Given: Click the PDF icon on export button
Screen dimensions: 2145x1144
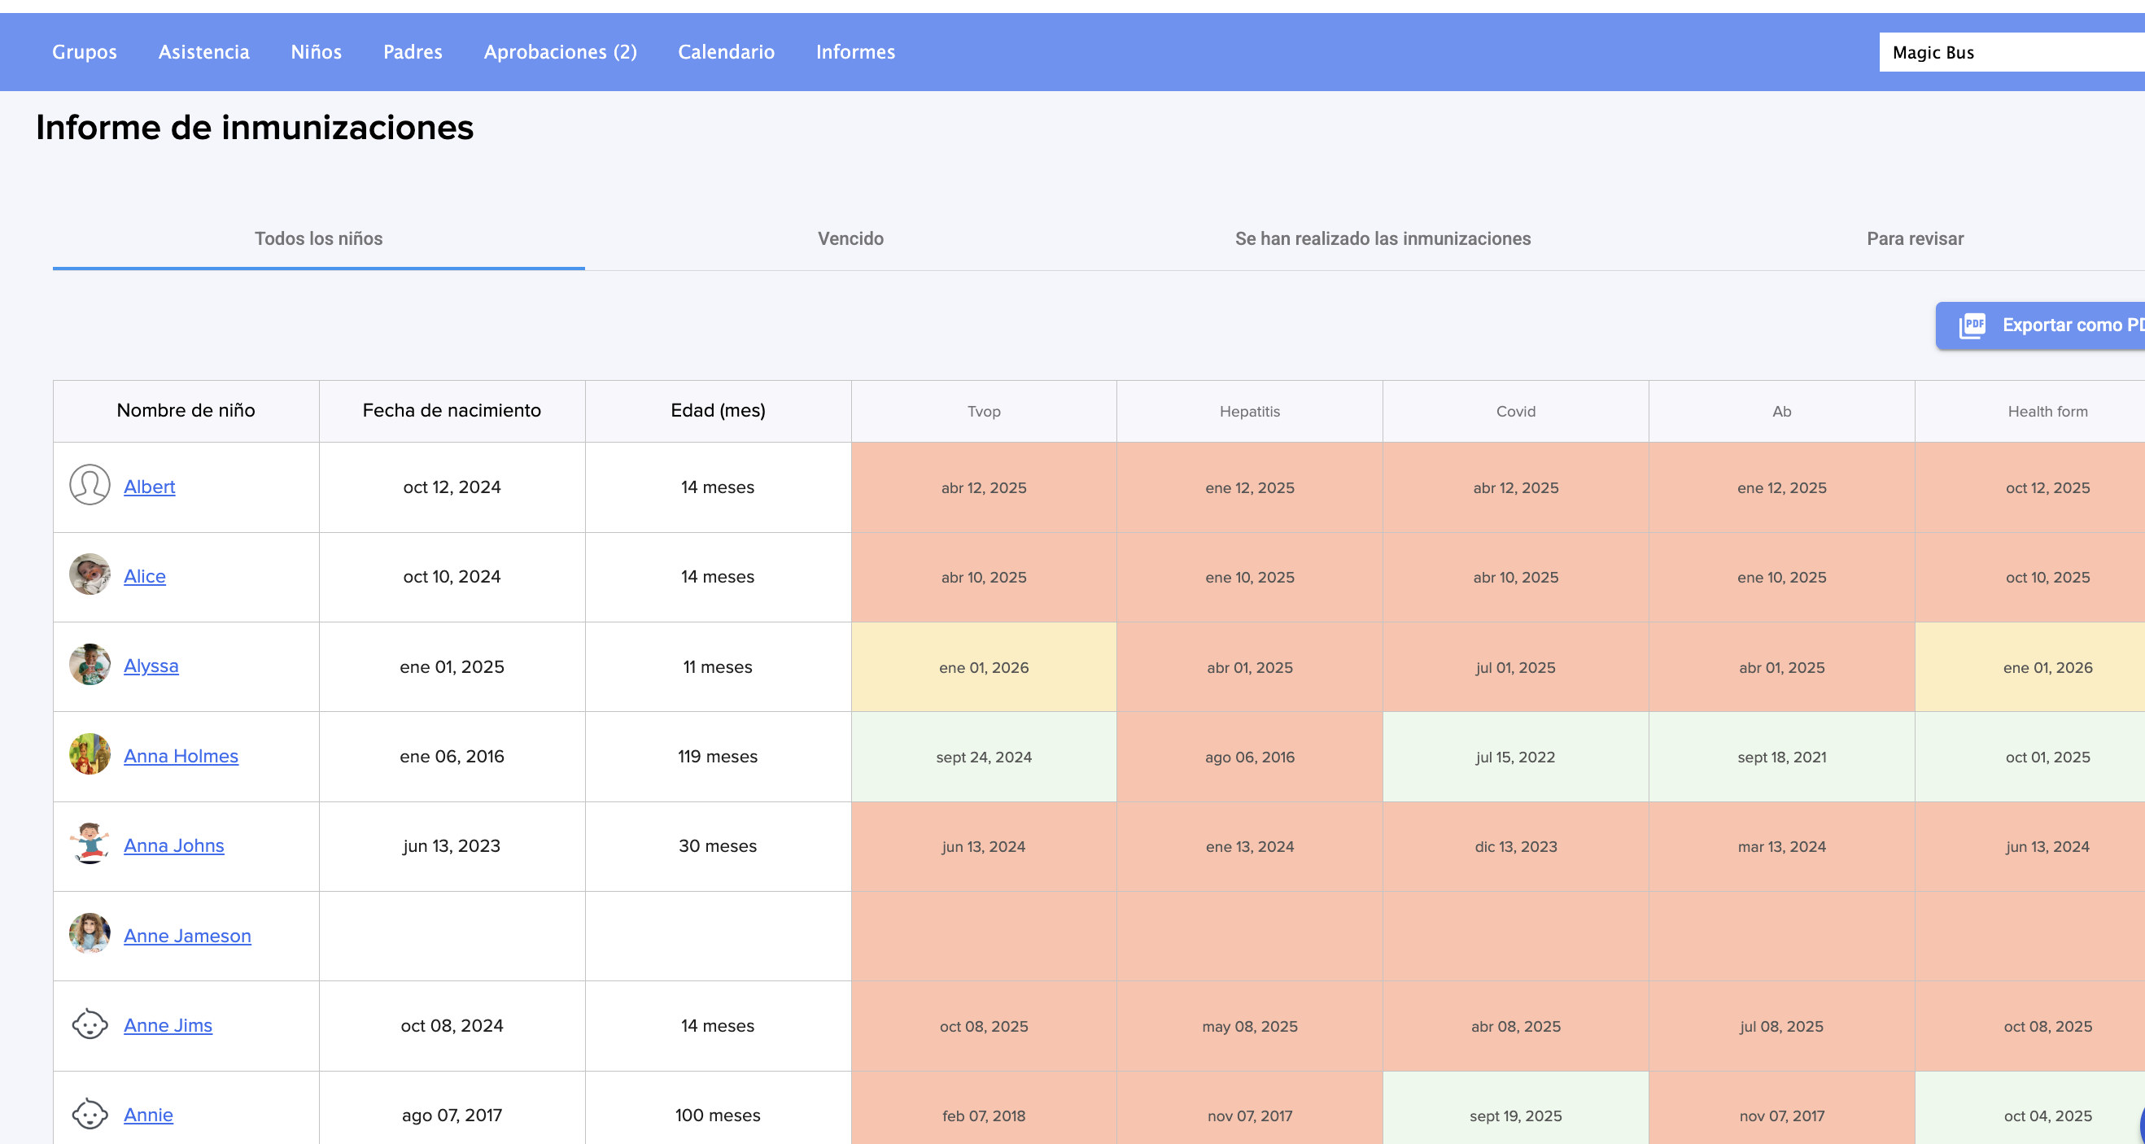Looking at the screenshot, I should pyautogui.click(x=1972, y=325).
